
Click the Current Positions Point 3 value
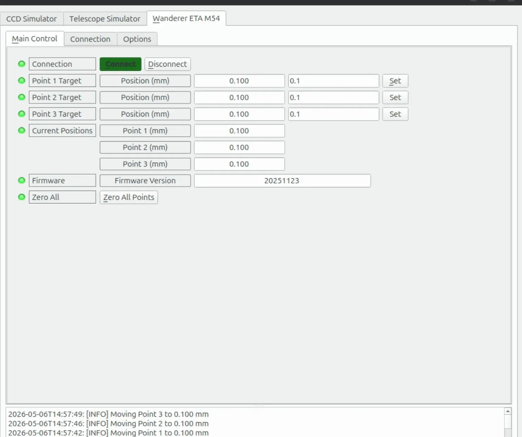[239, 164]
